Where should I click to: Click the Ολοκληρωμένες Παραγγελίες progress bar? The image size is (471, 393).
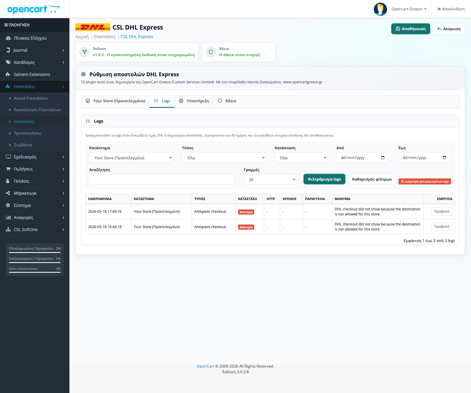point(35,252)
